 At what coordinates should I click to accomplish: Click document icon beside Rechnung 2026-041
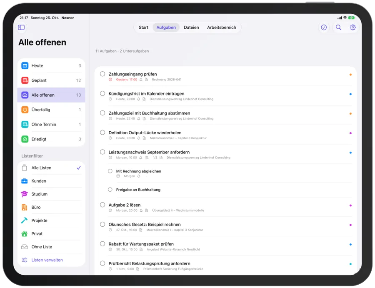point(146,80)
